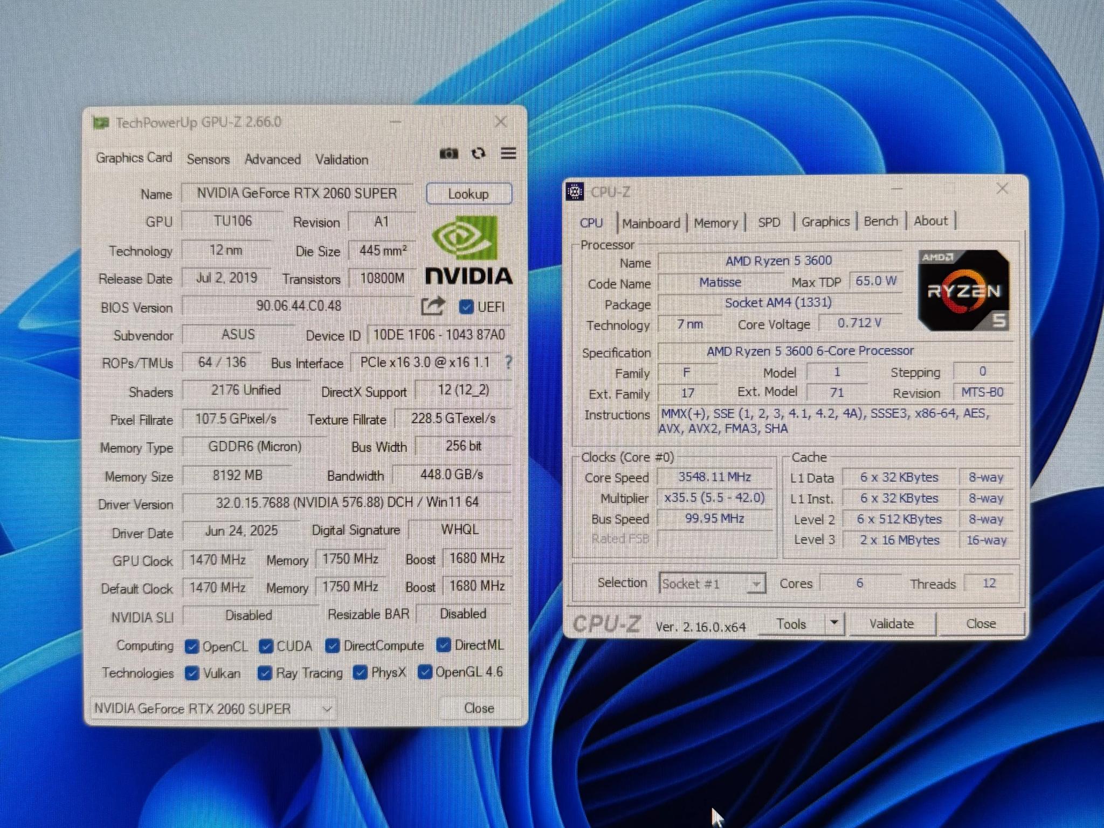Click the Validate button in CPU-Z
The image size is (1104, 828).
(892, 623)
